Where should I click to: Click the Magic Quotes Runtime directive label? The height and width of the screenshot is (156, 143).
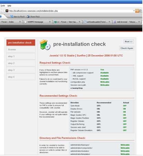80,118
